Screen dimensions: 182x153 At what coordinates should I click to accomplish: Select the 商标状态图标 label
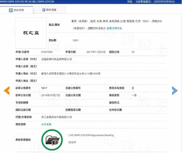pos(23,140)
